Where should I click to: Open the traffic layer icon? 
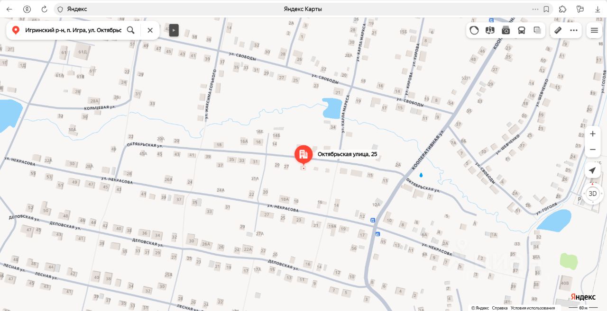coord(474,30)
